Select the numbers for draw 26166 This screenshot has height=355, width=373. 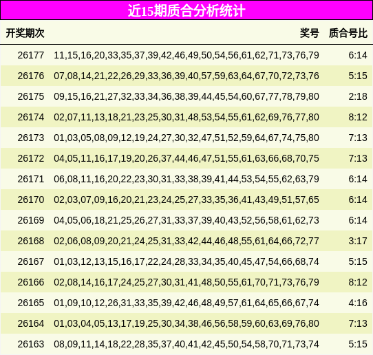pyautogui.click(x=186, y=282)
